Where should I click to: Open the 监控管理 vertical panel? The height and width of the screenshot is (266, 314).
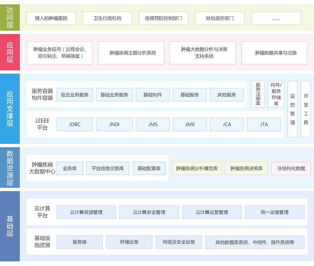pos(292,109)
